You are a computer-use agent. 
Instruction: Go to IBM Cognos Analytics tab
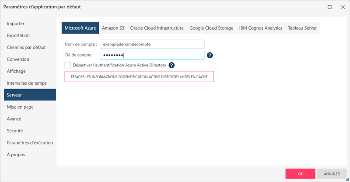[261, 28]
